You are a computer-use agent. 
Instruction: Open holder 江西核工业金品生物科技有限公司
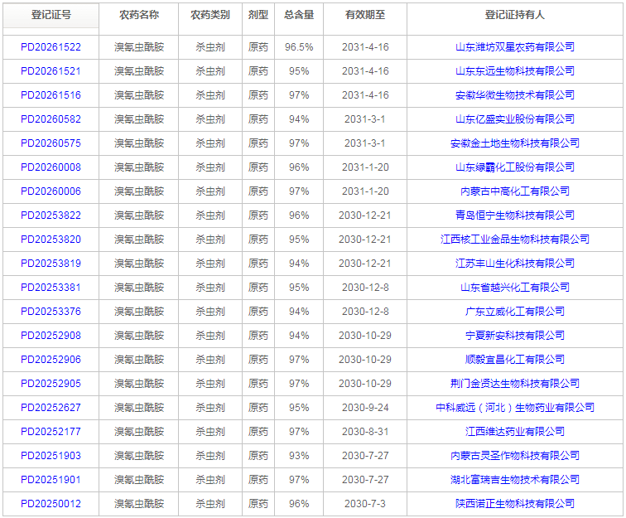pyautogui.click(x=515, y=239)
